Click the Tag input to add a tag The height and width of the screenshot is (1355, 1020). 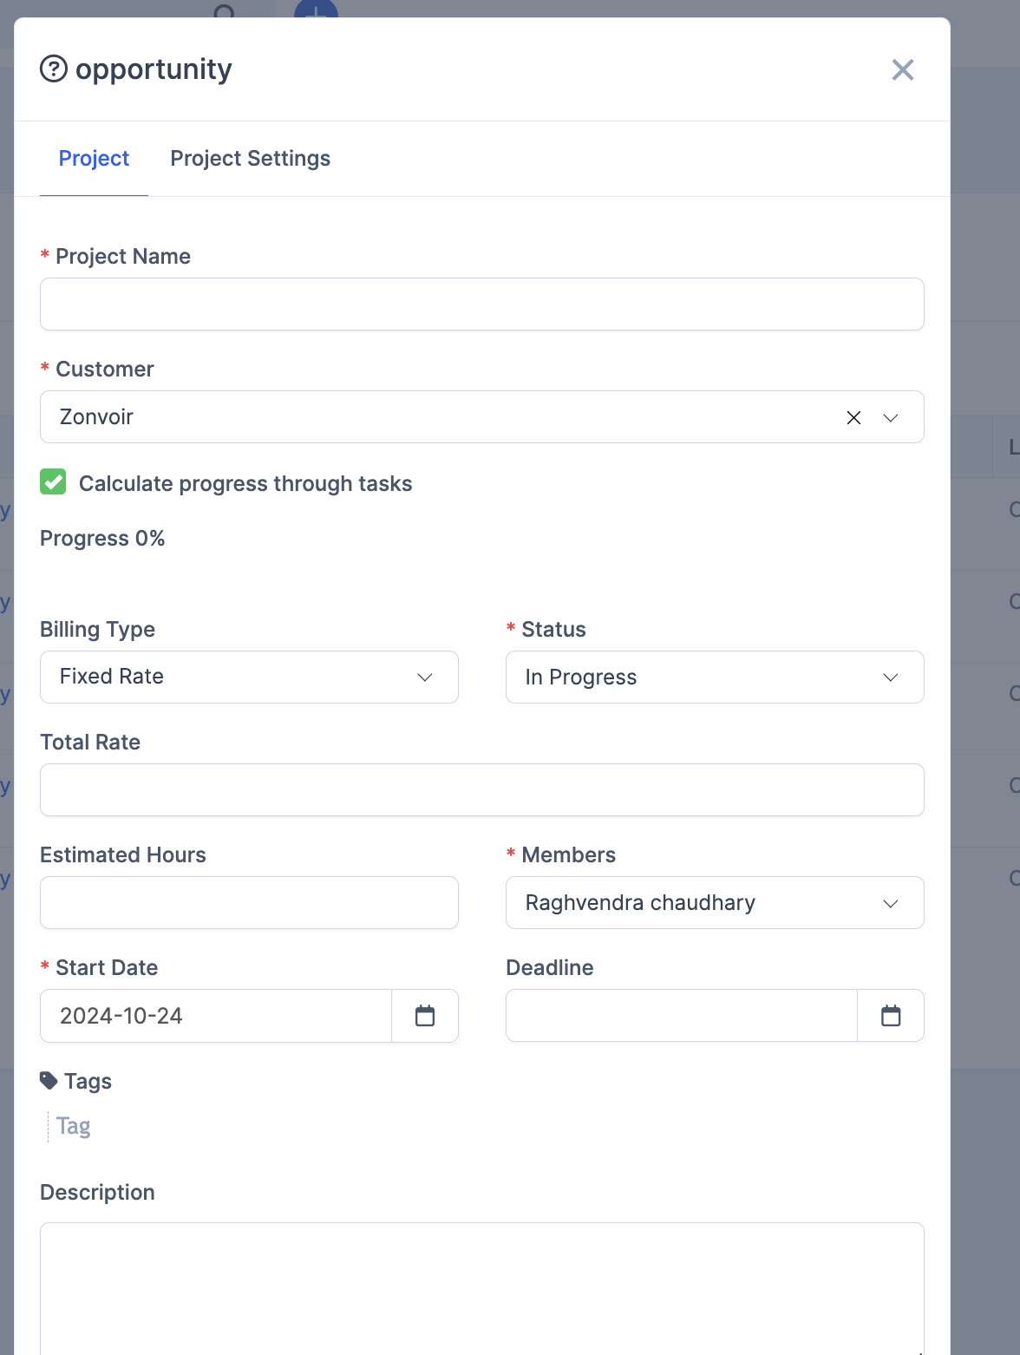coord(73,1125)
